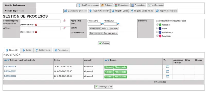Click Almacenar artículos column header

(178, 61)
